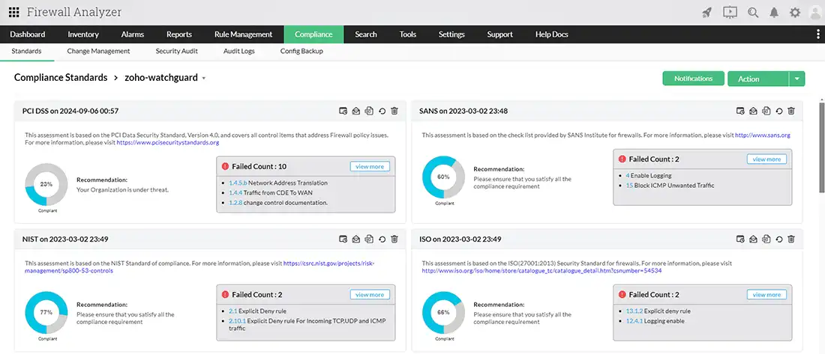825x354 pixels.
Task: Click the green Notifications button
Action: coord(694,79)
